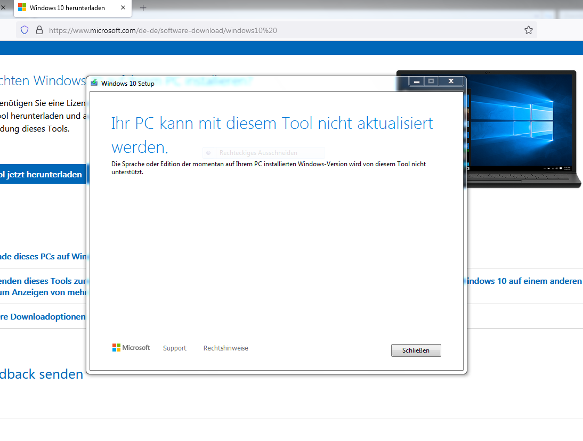Click the 'Feedback senden' heading

click(42, 374)
